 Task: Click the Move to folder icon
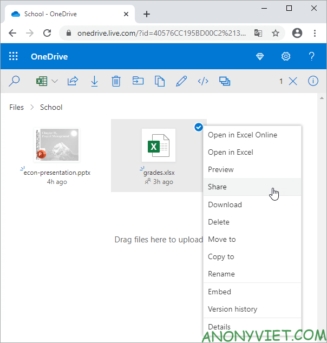[x=138, y=81]
